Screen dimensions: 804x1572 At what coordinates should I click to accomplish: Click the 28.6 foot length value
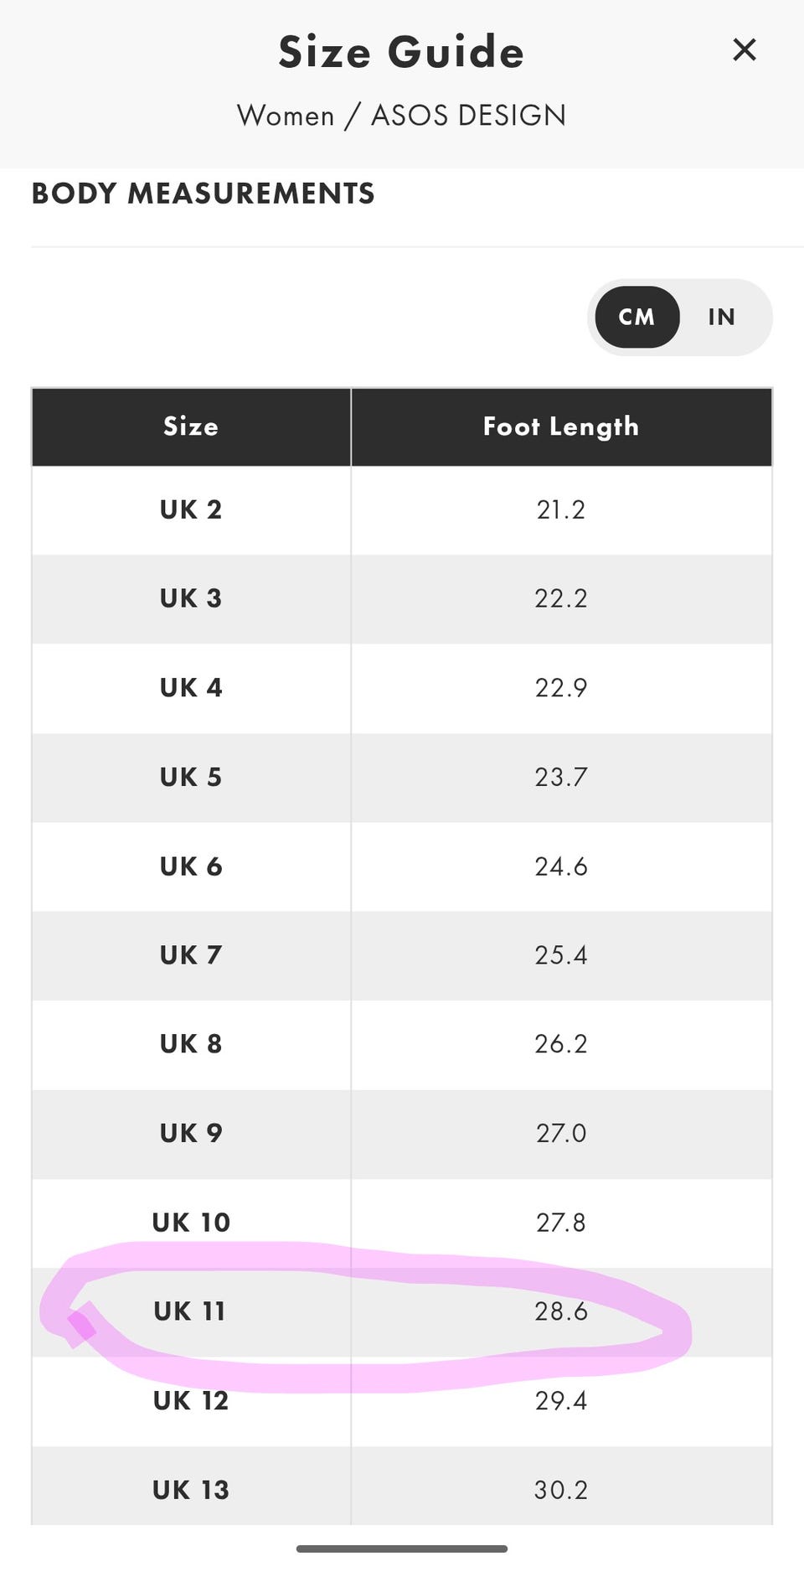tap(561, 1311)
